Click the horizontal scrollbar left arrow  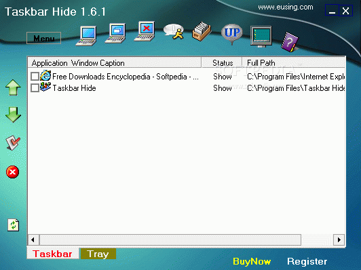33,240
